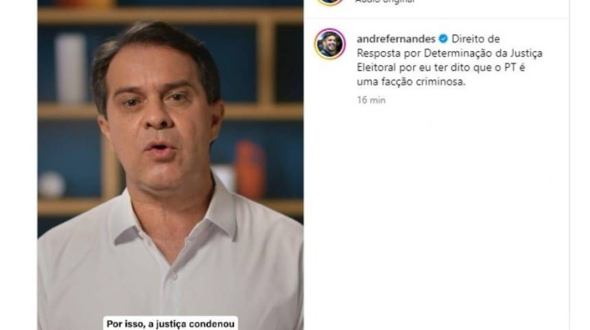
Task: Click the white sphere on the lower shelf
Action: 51,184
